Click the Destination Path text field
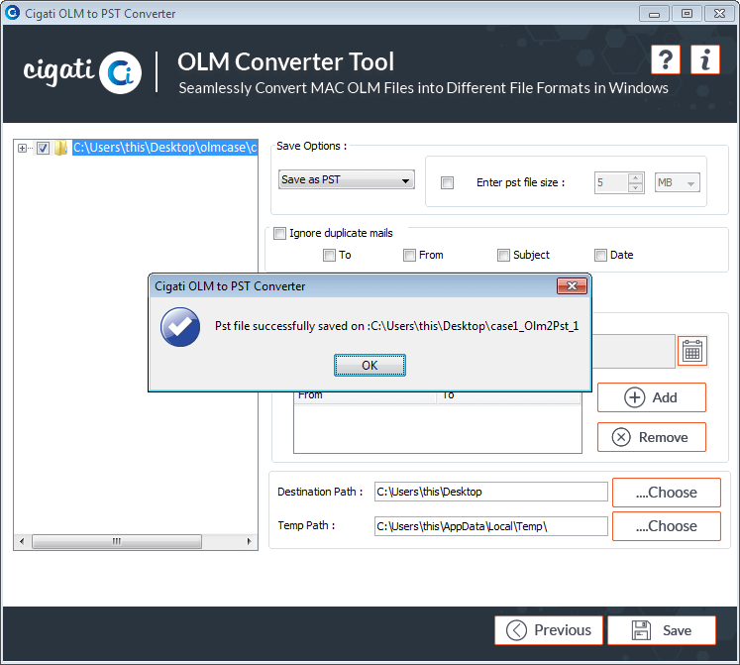Screen dimensions: 740x665 (490, 492)
